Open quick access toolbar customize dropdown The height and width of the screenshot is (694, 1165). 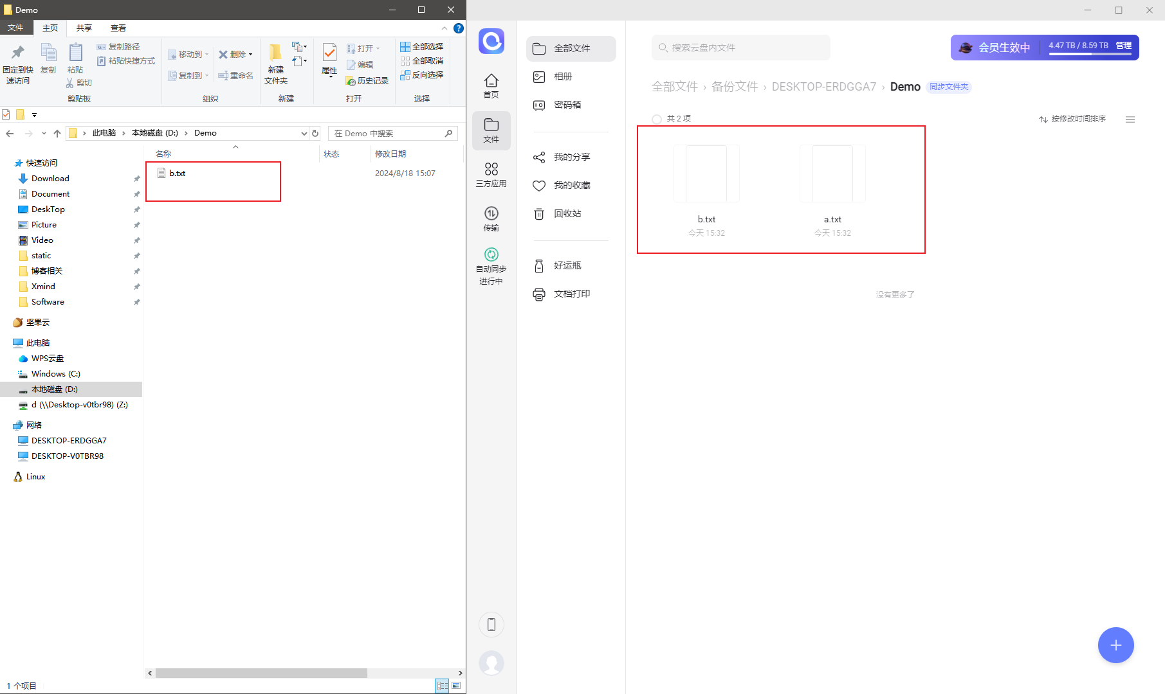[x=35, y=115]
